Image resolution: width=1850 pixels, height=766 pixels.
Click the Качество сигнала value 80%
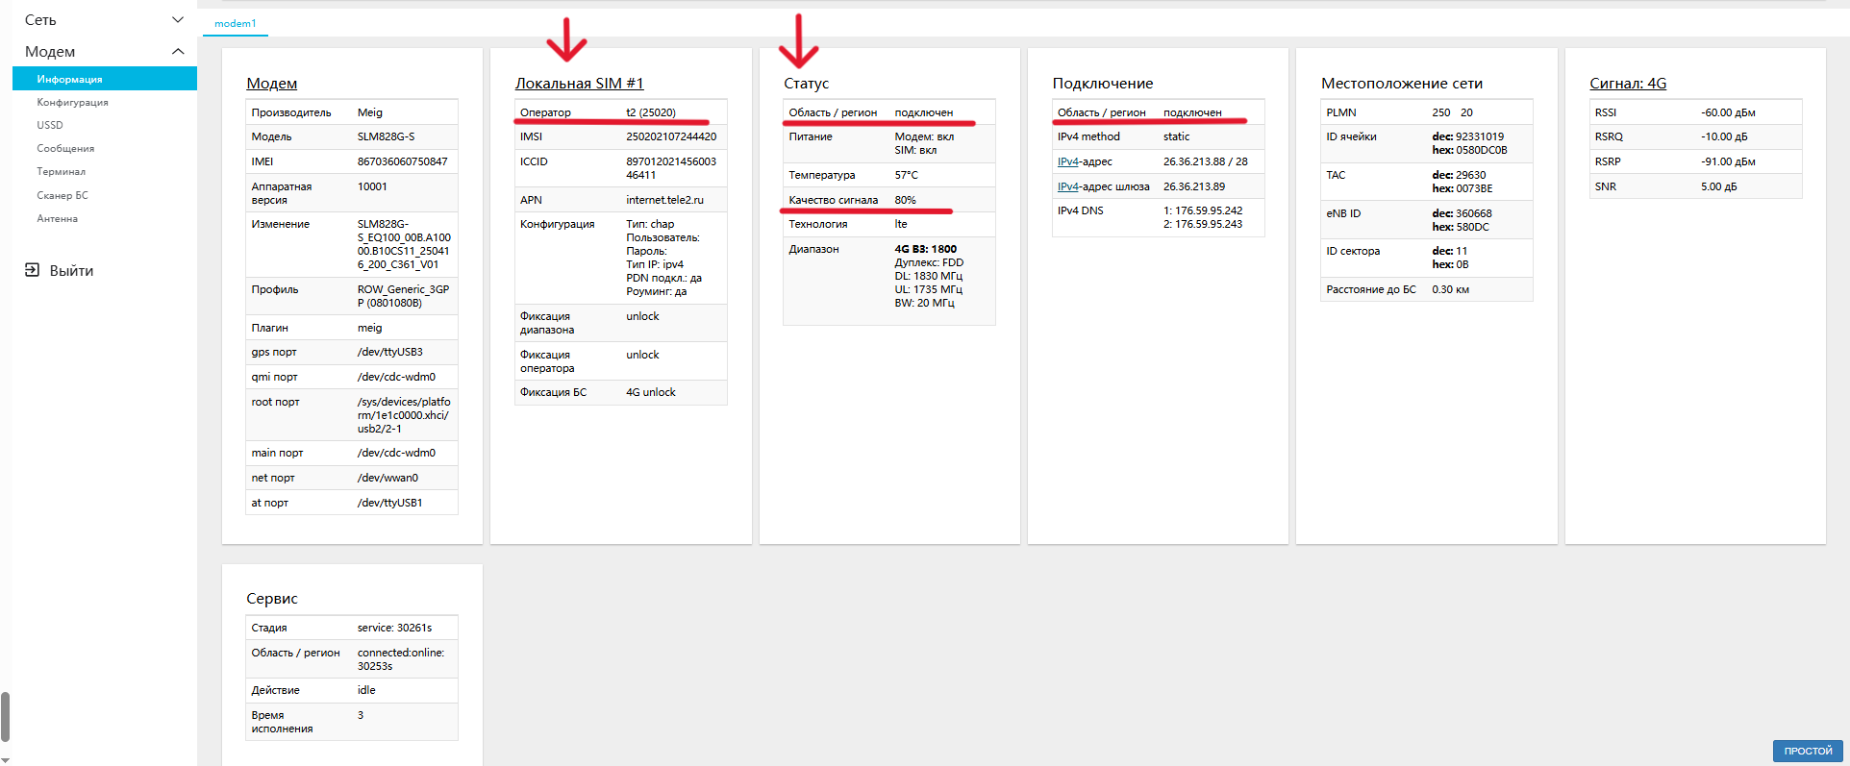905,200
